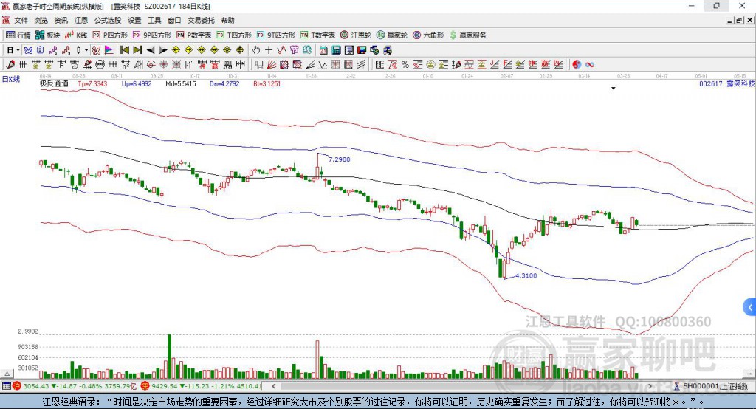Open the 赢家轮 wheel tool
756x409 pixels.
[x=392, y=35]
